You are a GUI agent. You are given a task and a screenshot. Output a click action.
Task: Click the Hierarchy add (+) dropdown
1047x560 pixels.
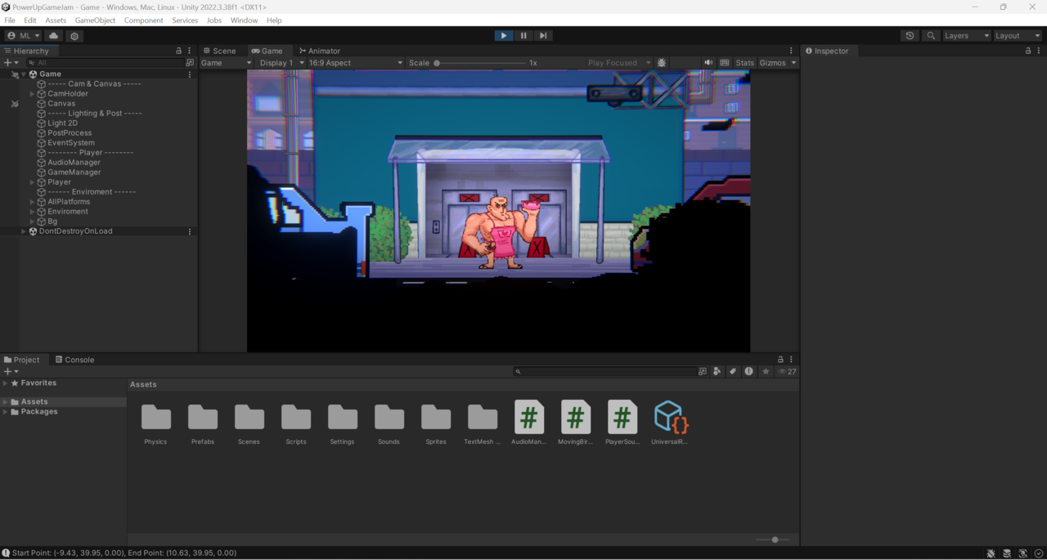(11, 63)
